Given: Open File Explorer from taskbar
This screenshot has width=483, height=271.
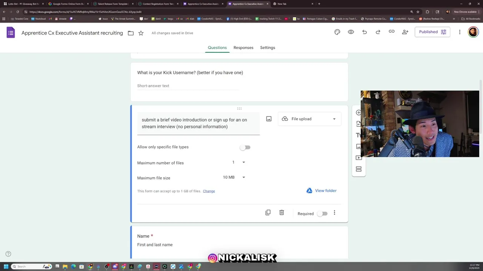Looking at the screenshot, I should click(65, 266).
